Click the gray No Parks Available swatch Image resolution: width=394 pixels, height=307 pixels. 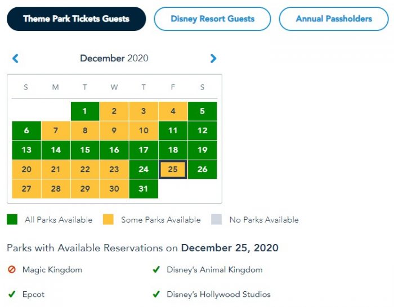coord(216,219)
